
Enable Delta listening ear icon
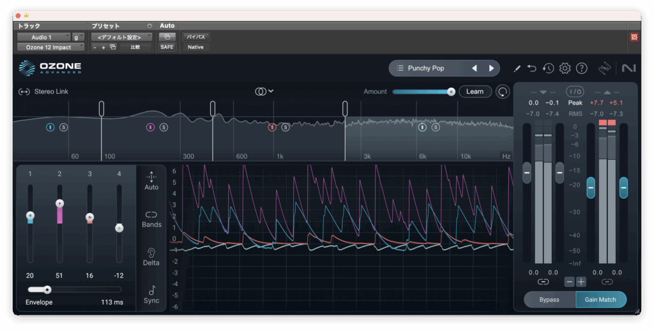pos(151,253)
